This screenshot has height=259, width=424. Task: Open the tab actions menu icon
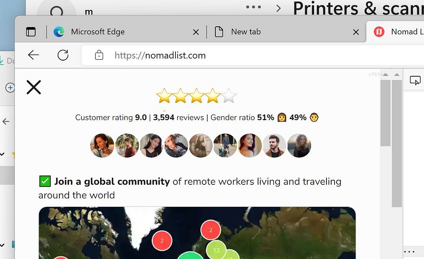click(31, 32)
